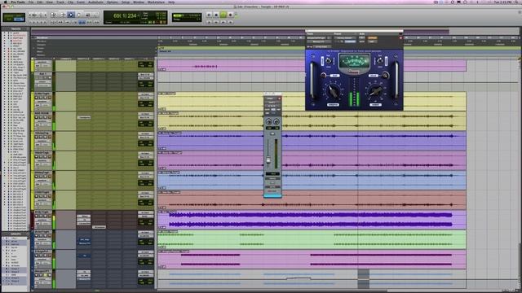The height and width of the screenshot is (293, 522).
Task: Solo the track with dense purple waveform
Action: pyautogui.click(x=46, y=216)
